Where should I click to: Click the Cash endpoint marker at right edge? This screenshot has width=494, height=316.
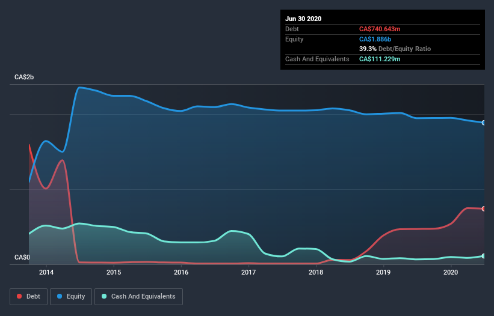484,257
